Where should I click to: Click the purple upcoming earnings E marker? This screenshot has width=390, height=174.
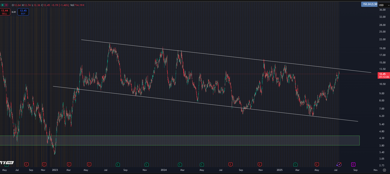coord(353,165)
